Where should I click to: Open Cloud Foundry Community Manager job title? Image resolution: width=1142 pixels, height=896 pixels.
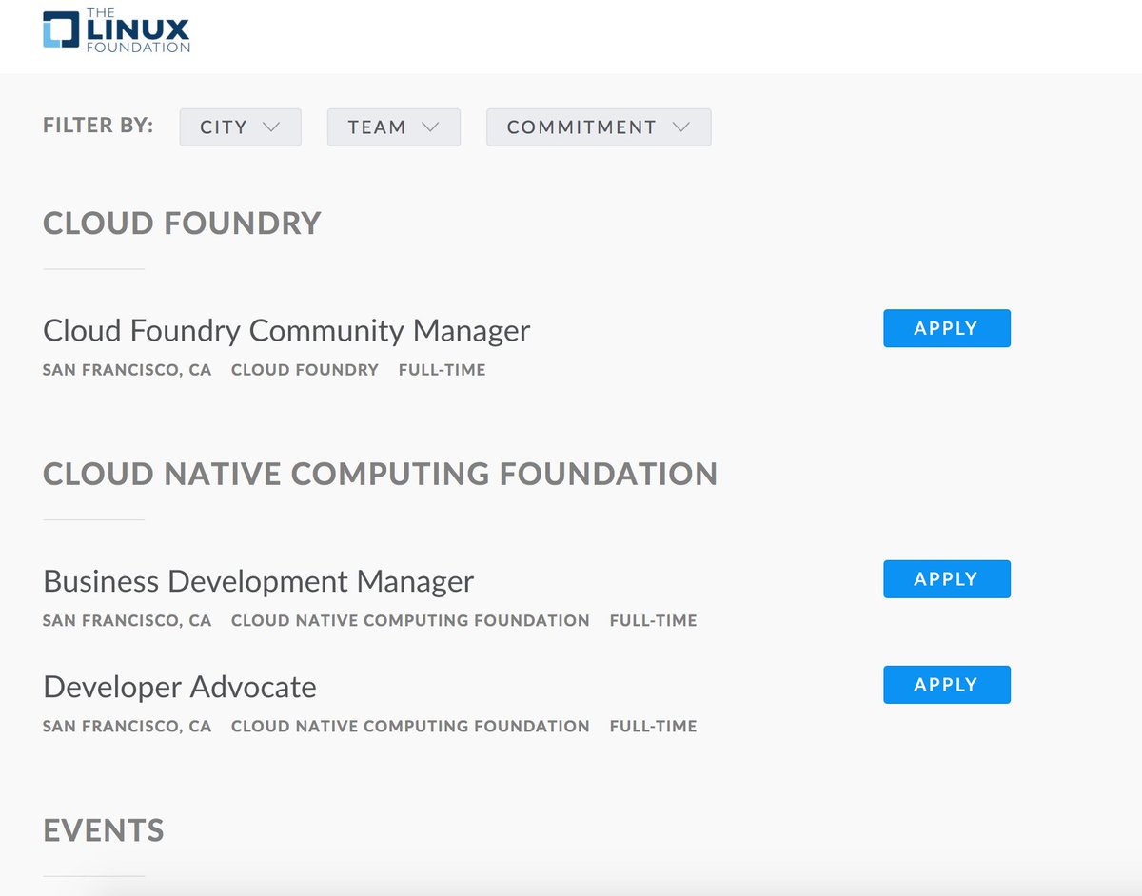coord(286,331)
